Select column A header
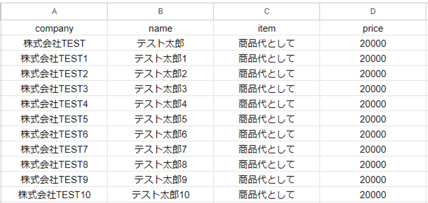 click(x=54, y=12)
